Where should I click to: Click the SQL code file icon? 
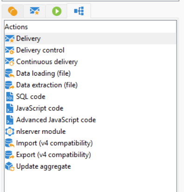[10, 97]
